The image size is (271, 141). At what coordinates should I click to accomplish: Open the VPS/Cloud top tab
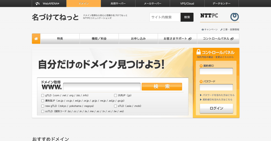[x=187, y=3]
